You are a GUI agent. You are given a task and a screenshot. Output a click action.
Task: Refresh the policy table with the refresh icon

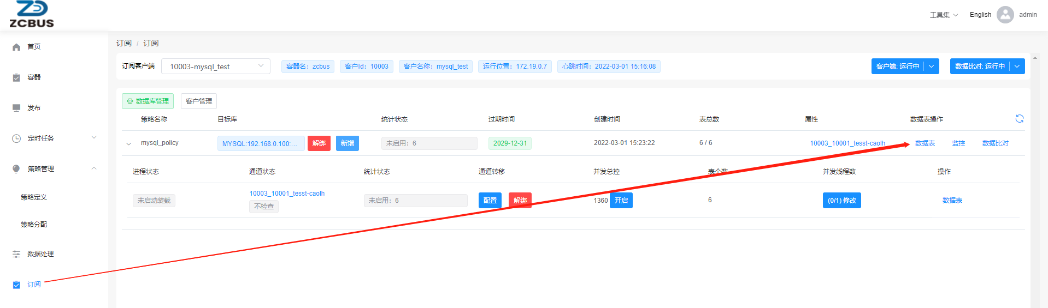(x=1019, y=119)
